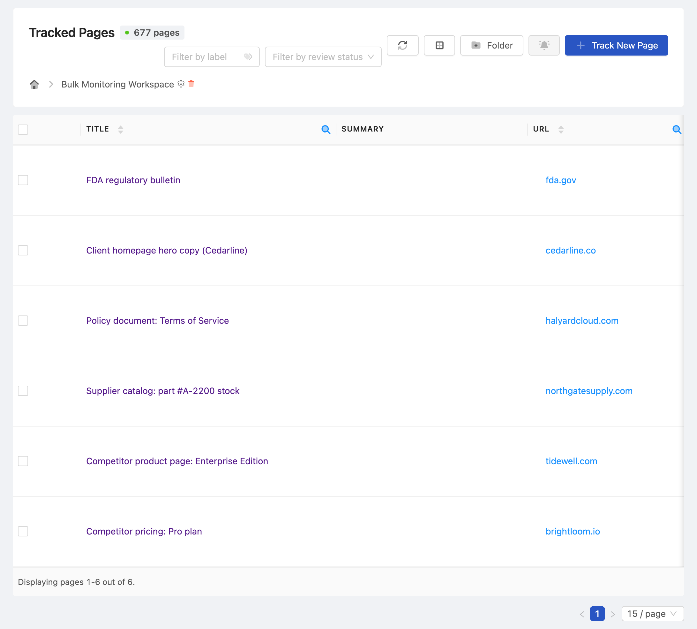Open Supplier catalog: part #A-2200 stock
This screenshot has width=697, height=629.
click(163, 391)
